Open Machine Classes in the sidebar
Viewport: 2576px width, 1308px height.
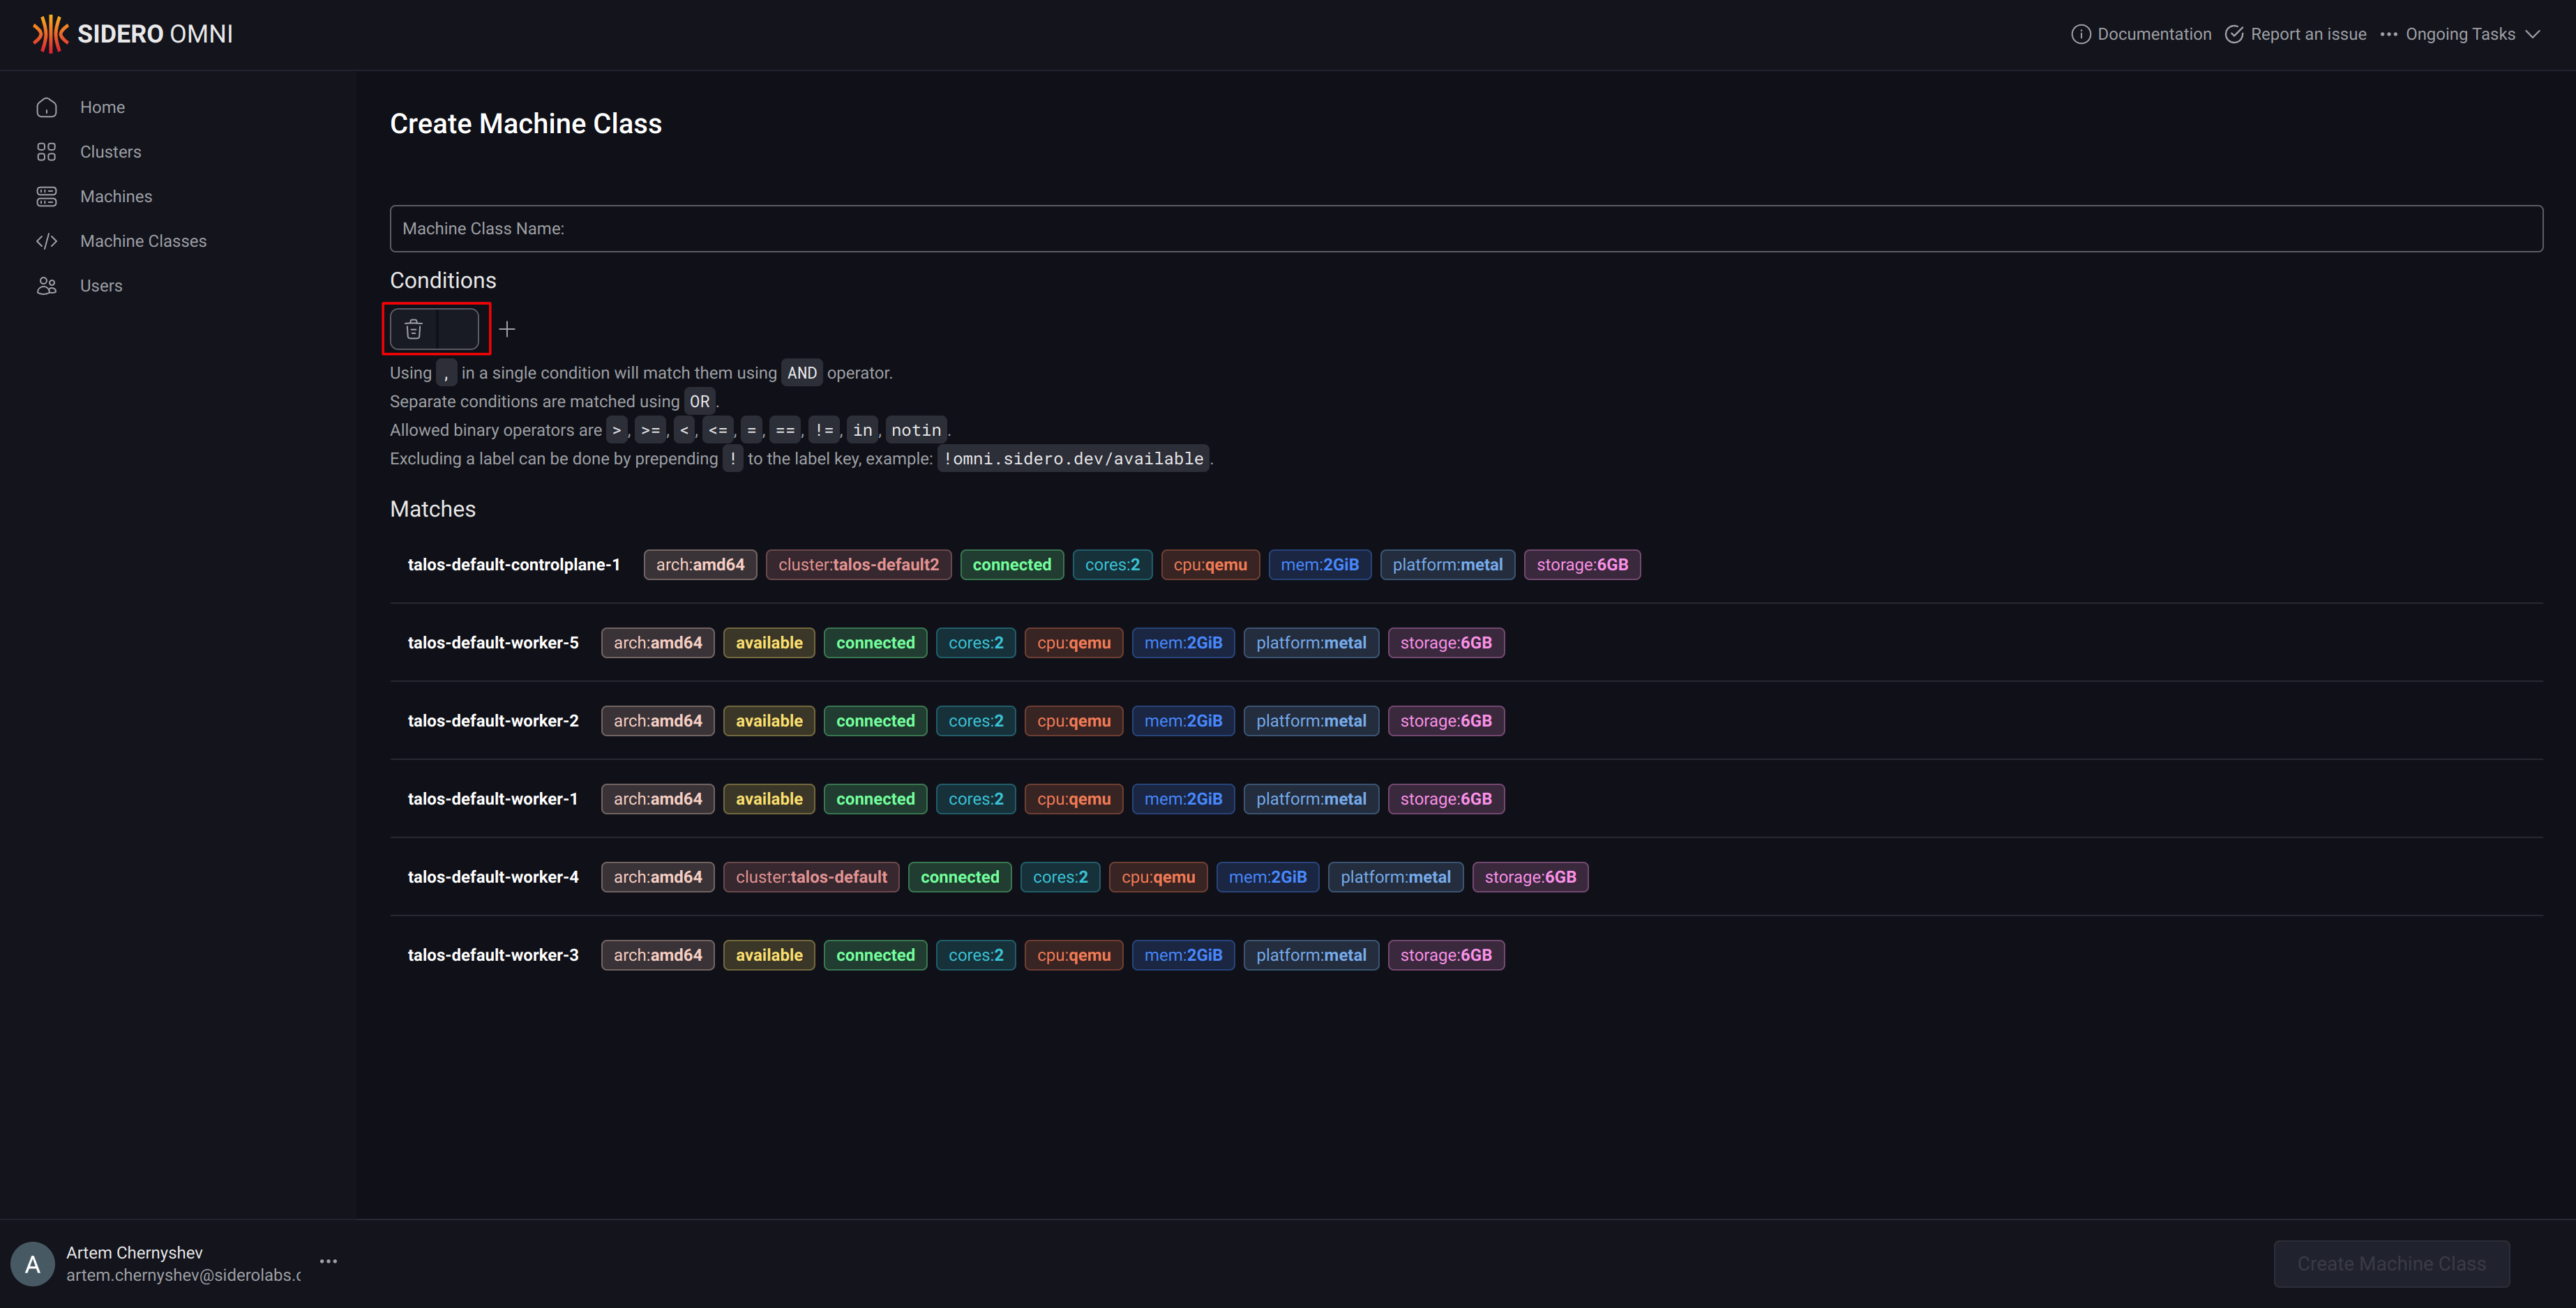pyautogui.click(x=143, y=241)
